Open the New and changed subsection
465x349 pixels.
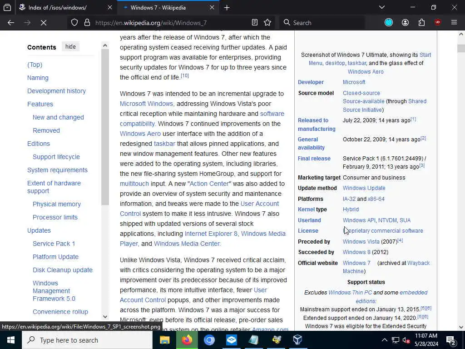click(58, 117)
